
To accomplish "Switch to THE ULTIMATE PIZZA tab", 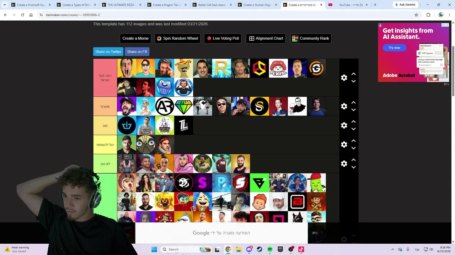I will [x=122, y=5].
